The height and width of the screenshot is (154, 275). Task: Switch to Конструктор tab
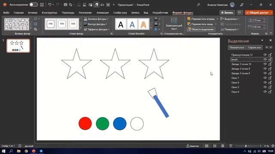click(x=49, y=12)
